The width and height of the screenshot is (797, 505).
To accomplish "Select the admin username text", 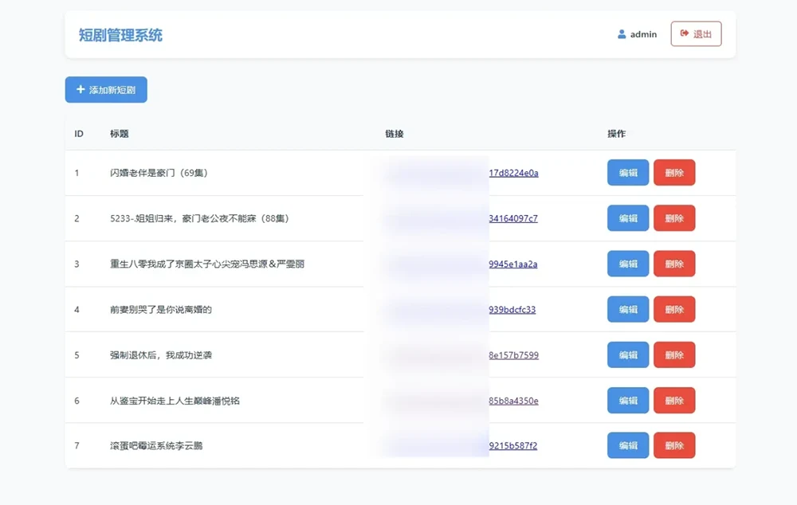I will point(643,34).
